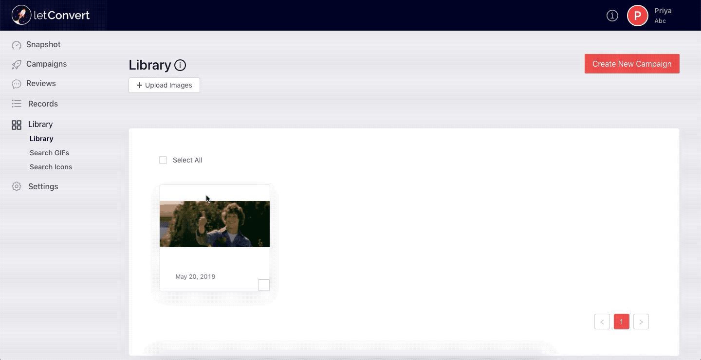Viewport: 701px width, 360px height.
Task: Open Search Icons submenu
Action: (x=51, y=167)
